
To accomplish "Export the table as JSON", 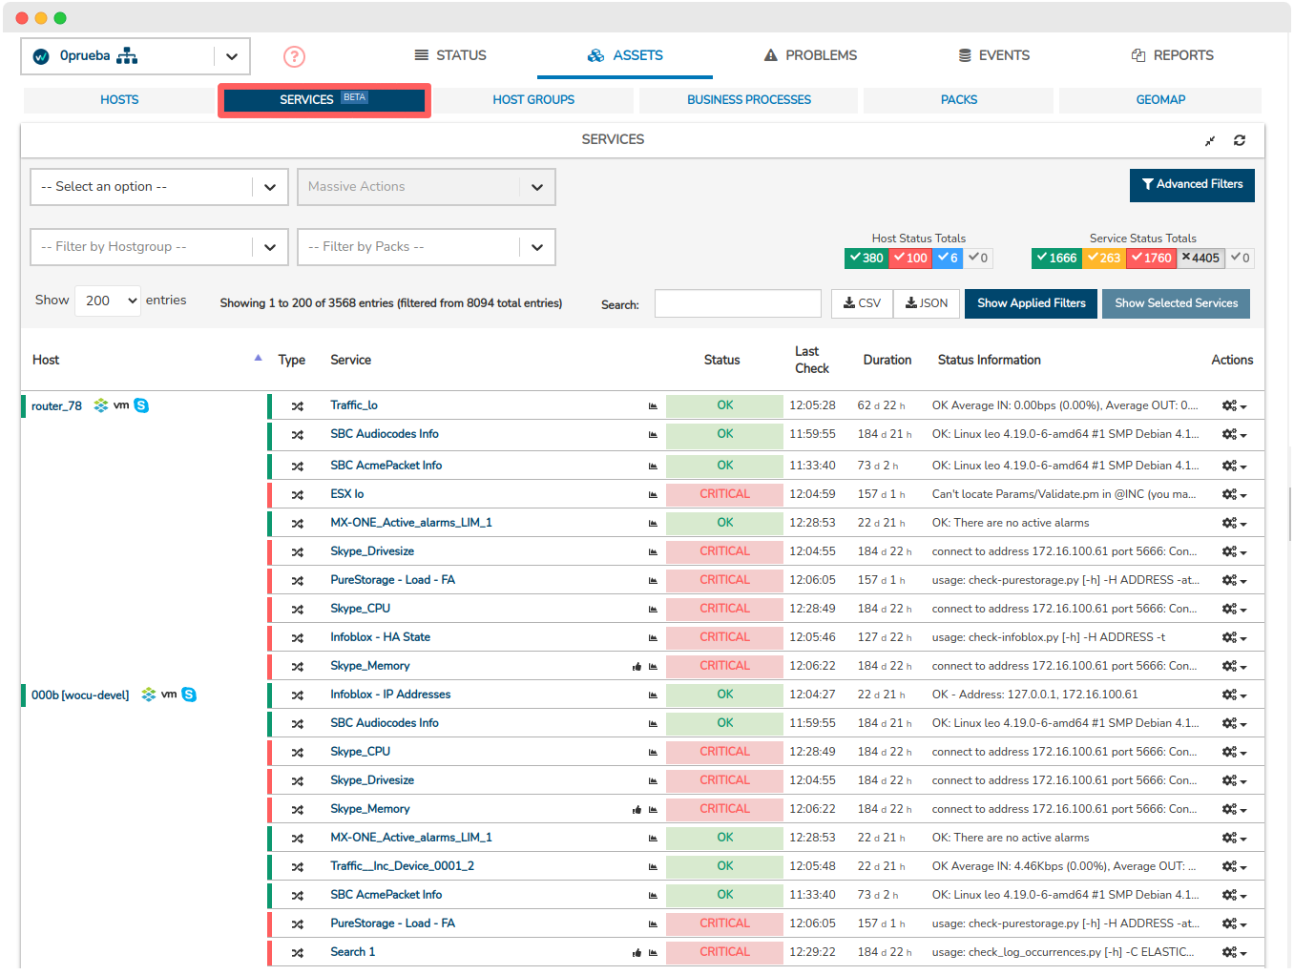I will tap(927, 304).
